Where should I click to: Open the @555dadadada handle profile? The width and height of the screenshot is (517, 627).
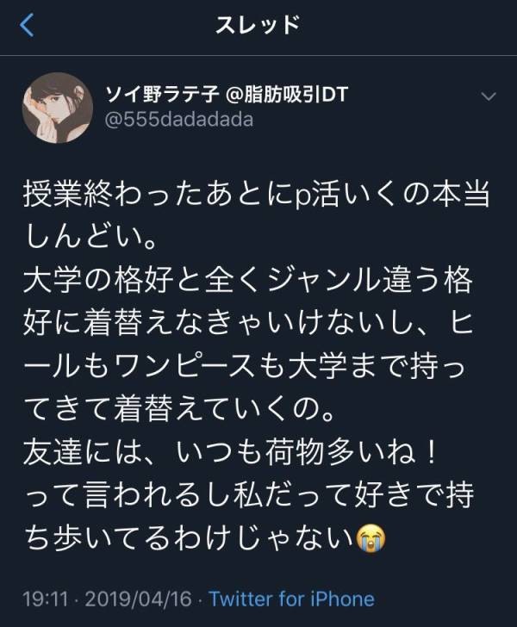pyautogui.click(x=179, y=120)
